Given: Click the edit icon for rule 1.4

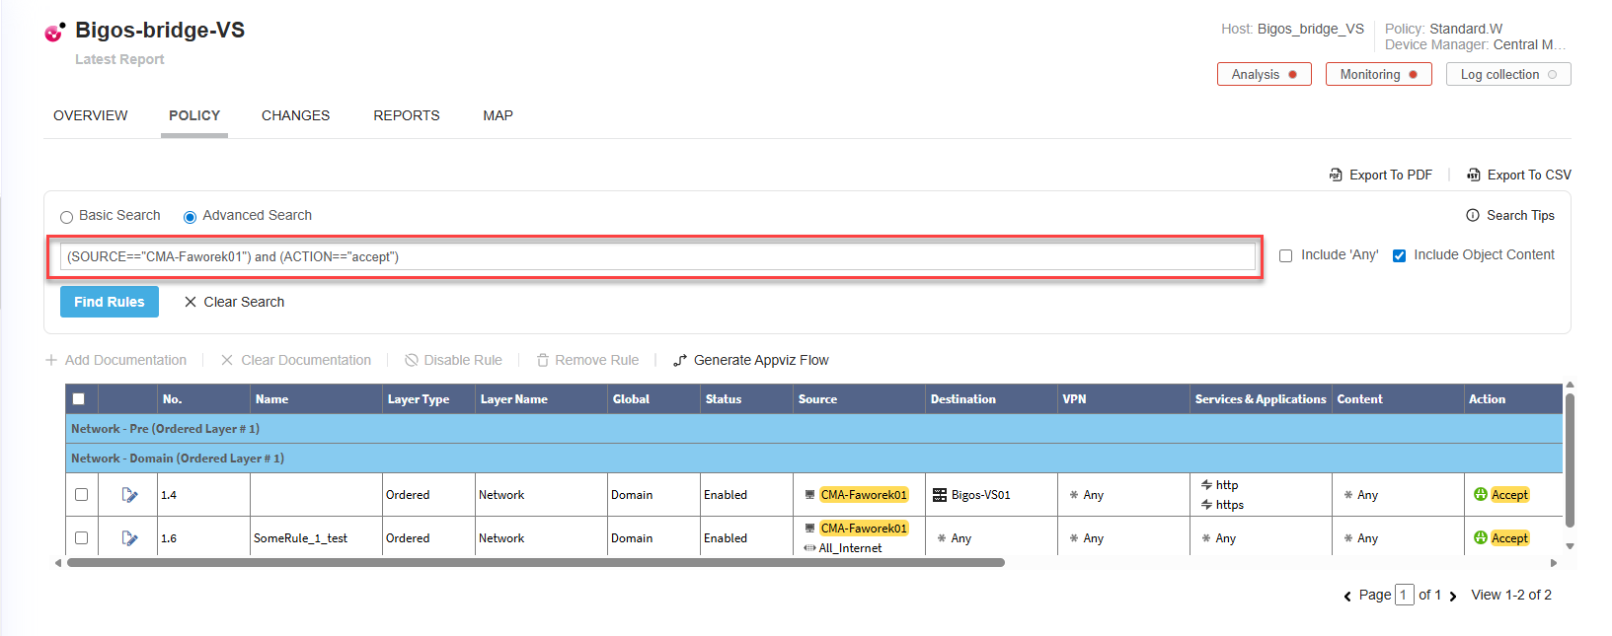Looking at the screenshot, I should (129, 495).
